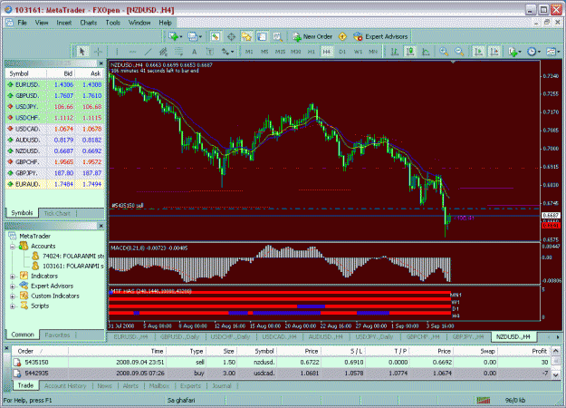Click the Expert Advisors button
This screenshot has height=408, width=566.
(380, 36)
